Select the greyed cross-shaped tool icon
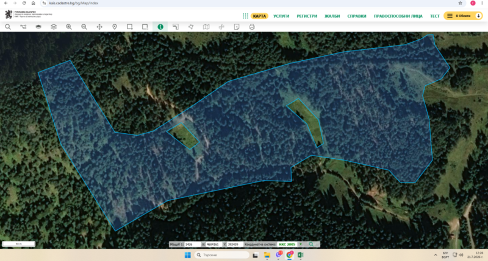 tap(221, 27)
